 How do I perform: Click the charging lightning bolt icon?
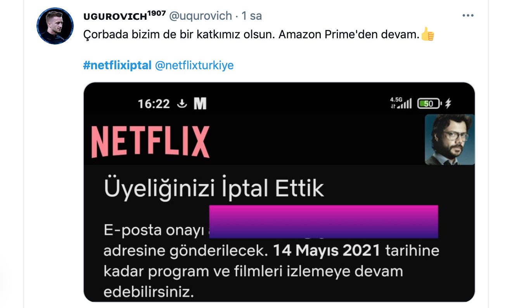[x=448, y=103]
